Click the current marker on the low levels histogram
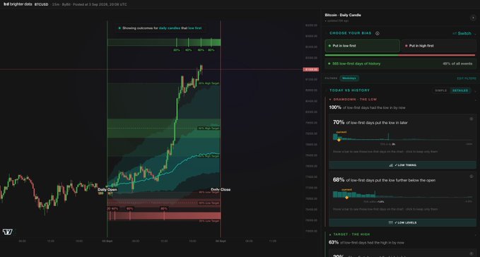 point(346,198)
